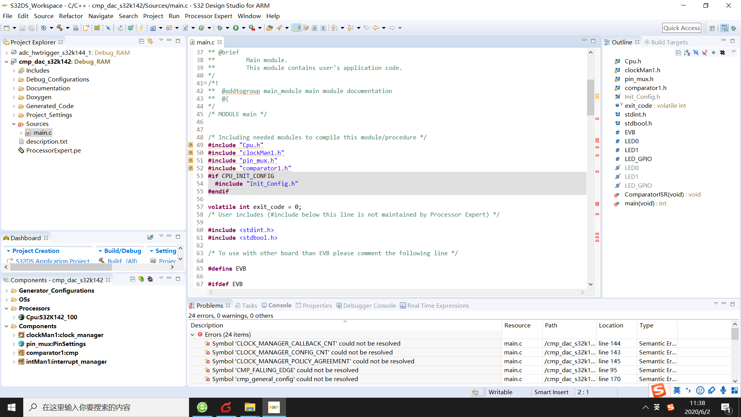Switch to the Console tab
The image size is (741, 417).
point(276,305)
